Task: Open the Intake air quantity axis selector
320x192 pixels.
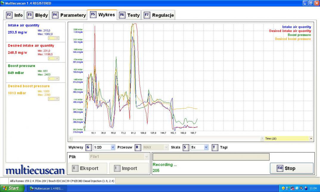Action: pyautogui.click(x=54, y=38)
